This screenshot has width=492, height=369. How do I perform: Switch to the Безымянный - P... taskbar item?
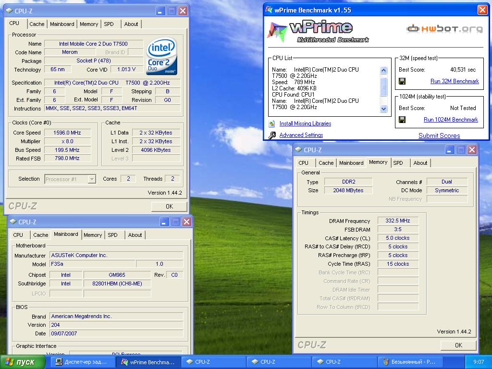410,362
